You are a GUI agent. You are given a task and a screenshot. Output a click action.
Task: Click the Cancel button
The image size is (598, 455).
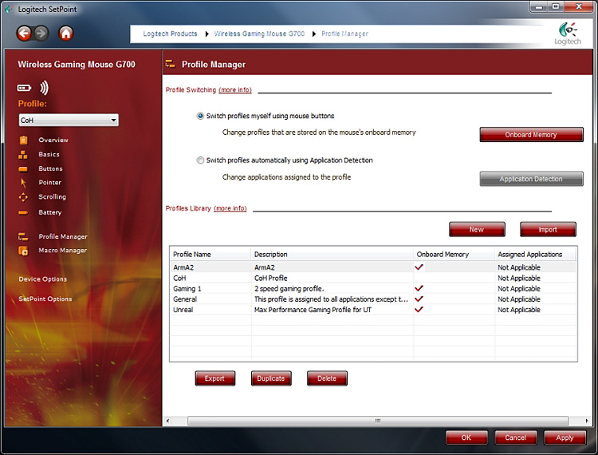point(515,437)
